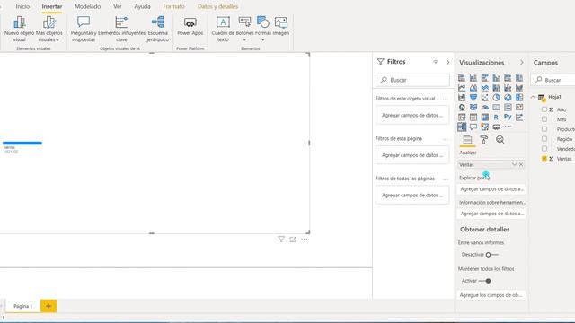The height and width of the screenshot is (323, 575).
Task: Select the KPI visual
Action: pyautogui.click(x=519, y=108)
